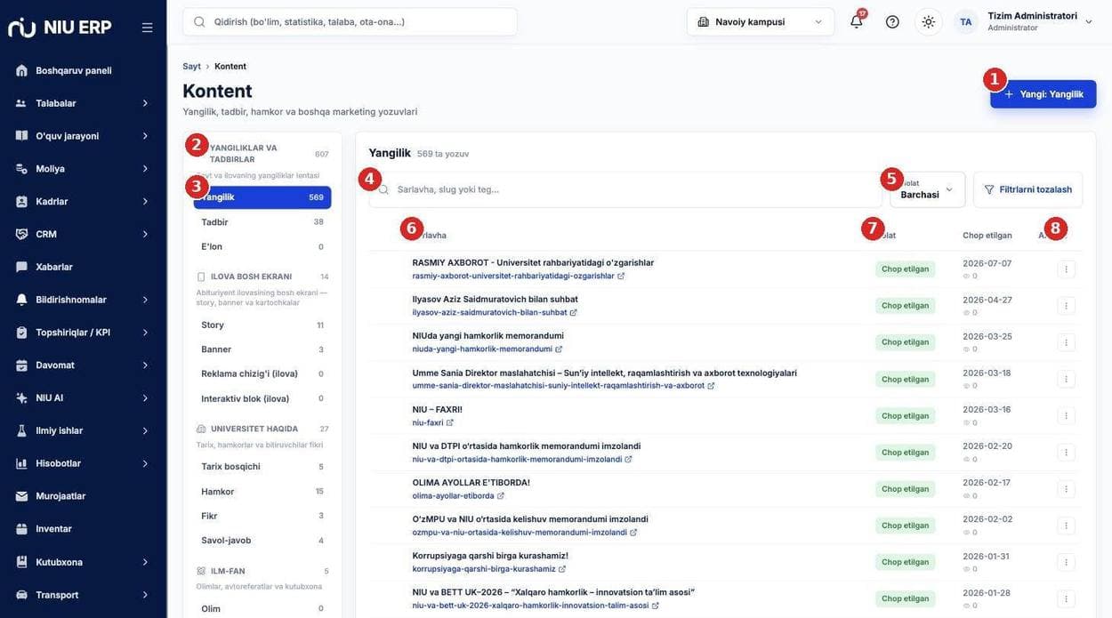Viewport: 1112px width, 618px height.
Task: Toggle the sidebar hamburger menu icon
Action: [147, 28]
